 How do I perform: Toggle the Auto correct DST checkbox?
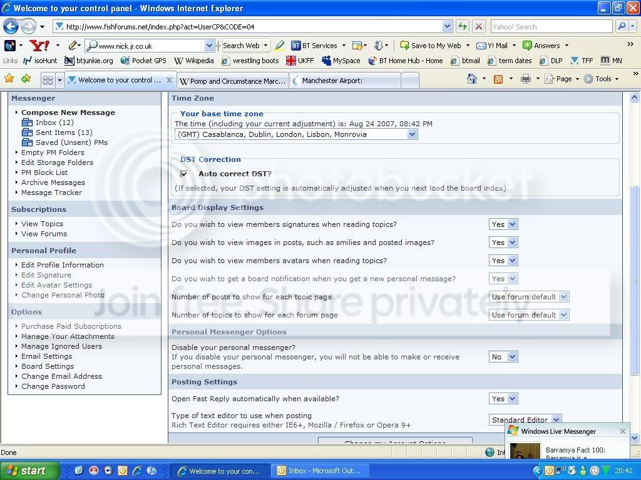tap(184, 174)
